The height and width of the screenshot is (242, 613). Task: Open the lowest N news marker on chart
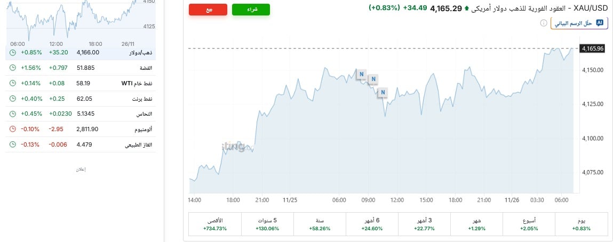(382, 93)
